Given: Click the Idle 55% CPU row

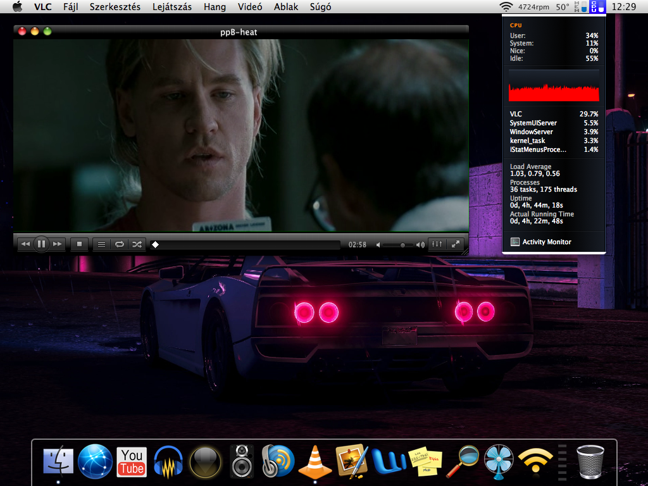Looking at the screenshot, I should click(554, 58).
